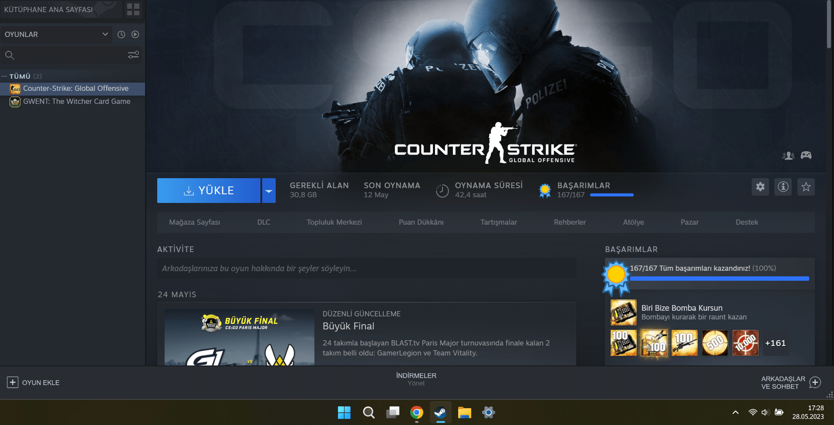
Task: Add game to favorites star icon
Action: (806, 187)
